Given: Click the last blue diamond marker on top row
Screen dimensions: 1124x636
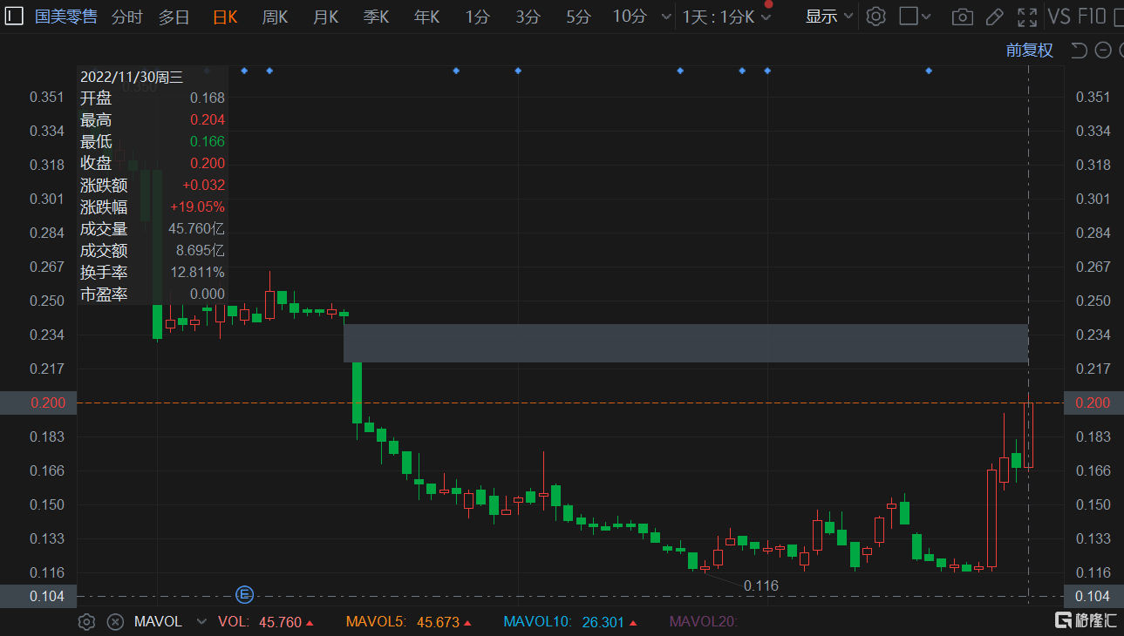Looking at the screenshot, I should pos(929,71).
